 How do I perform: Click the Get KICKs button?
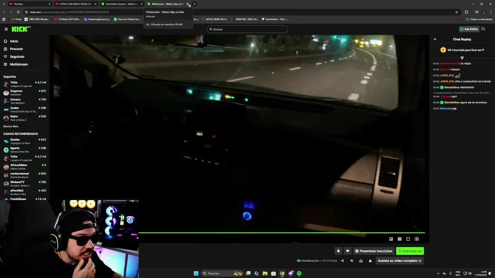coord(469,29)
